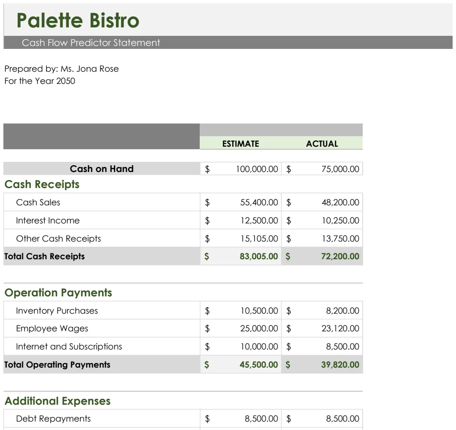Select the ACTUAL column header
Image resolution: width=456 pixels, height=430 pixels.
click(322, 144)
